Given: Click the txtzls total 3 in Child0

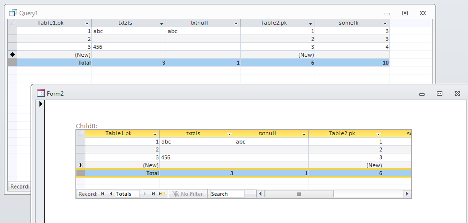Looking at the screenshot, I should [197, 173].
